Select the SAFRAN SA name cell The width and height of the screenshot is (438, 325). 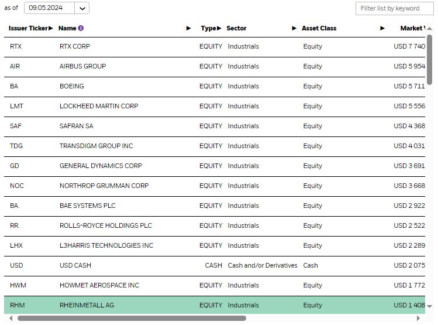[76, 126]
